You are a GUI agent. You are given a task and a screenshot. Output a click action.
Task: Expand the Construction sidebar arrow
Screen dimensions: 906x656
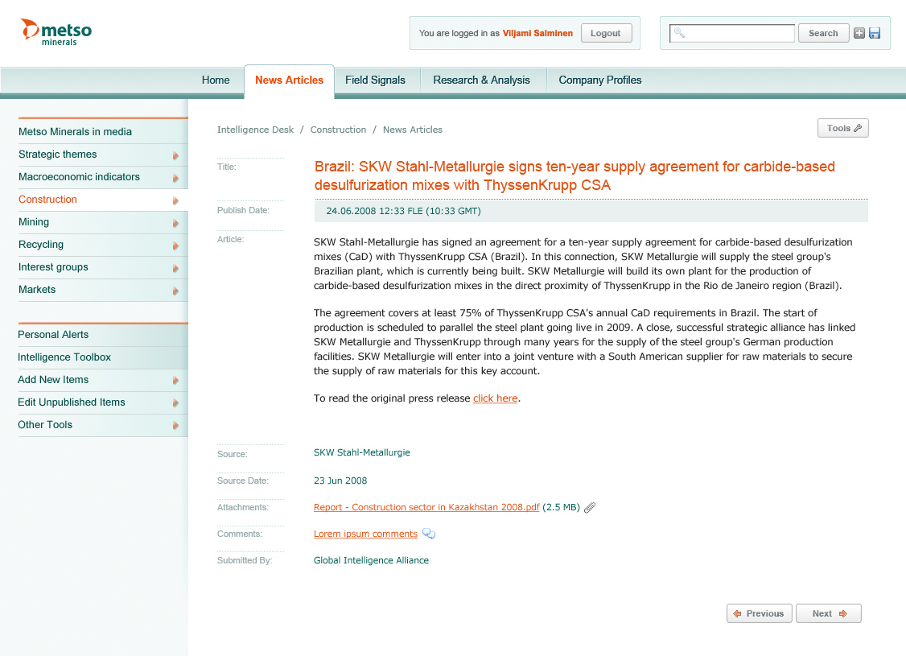pyautogui.click(x=175, y=200)
